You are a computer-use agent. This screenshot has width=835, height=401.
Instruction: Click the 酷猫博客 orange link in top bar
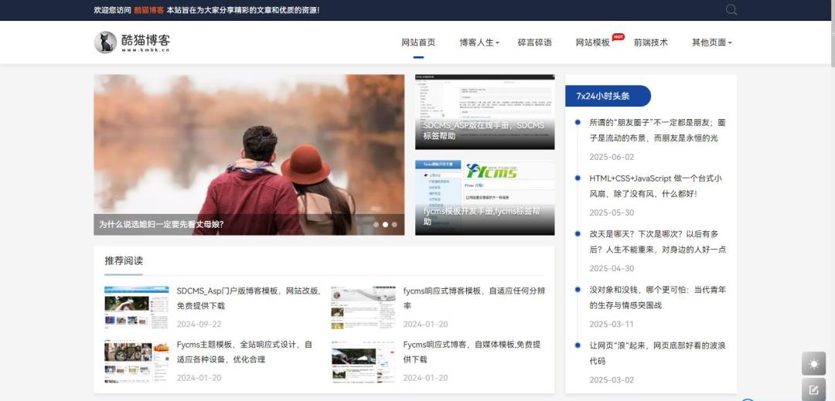click(148, 10)
